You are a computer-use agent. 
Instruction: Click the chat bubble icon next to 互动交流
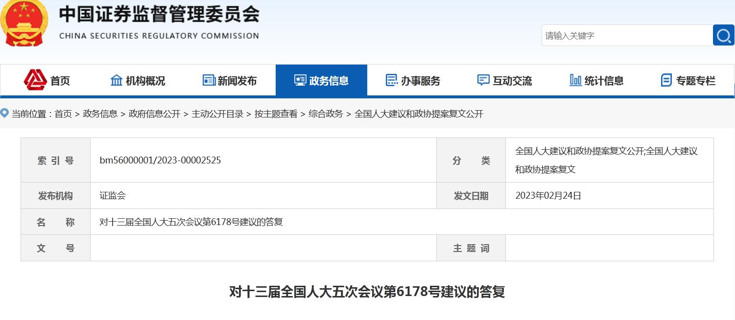point(483,80)
